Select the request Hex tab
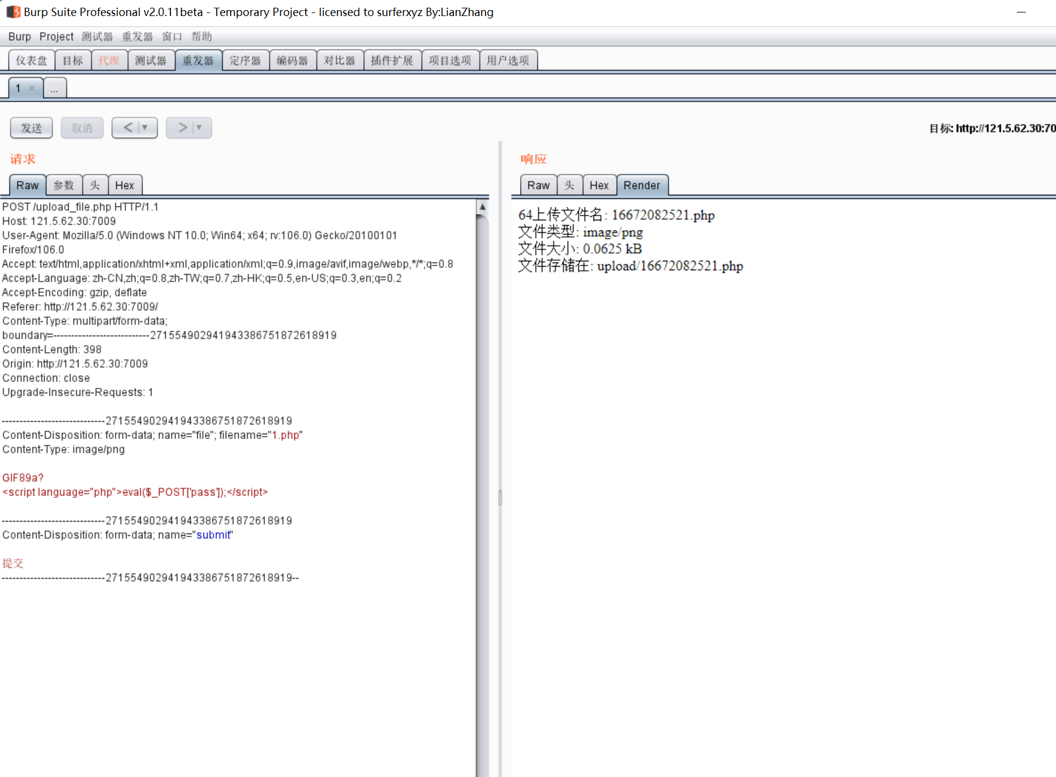This screenshot has height=777, width=1056. click(125, 185)
